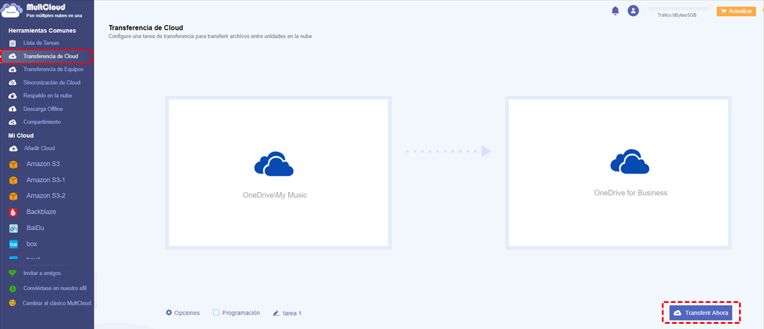Open Lista de Tareas icon
The image size is (764, 329).
click(12, 43)
